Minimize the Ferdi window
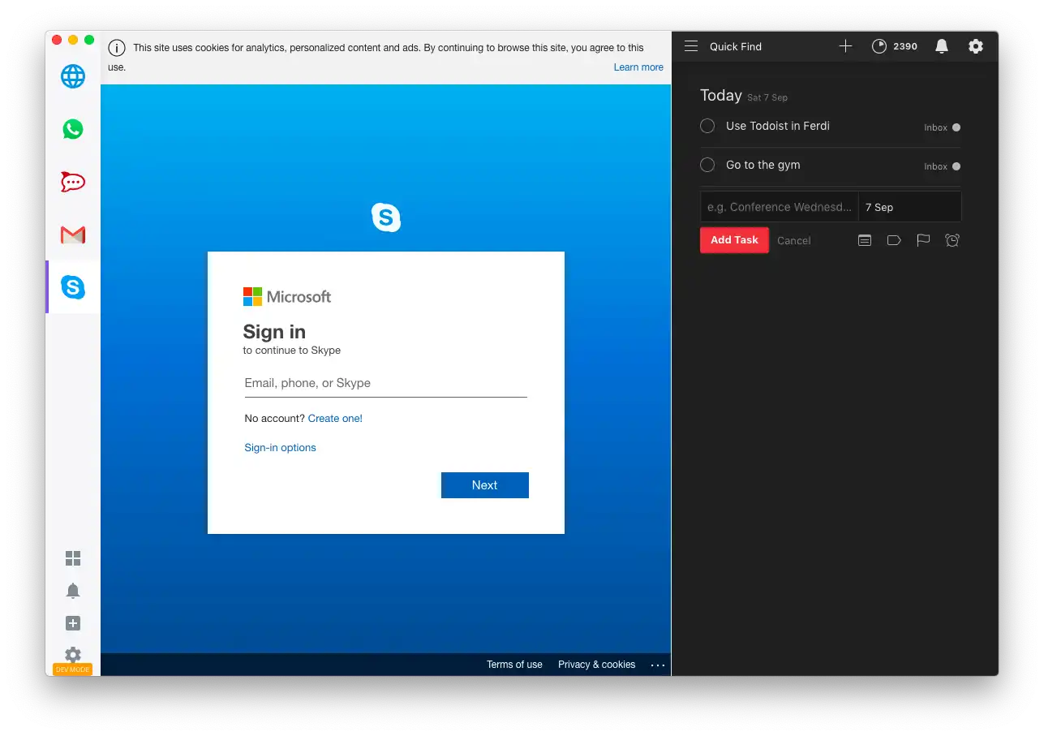The width and height of the screenshot is (1044, 736). (73, 40)
